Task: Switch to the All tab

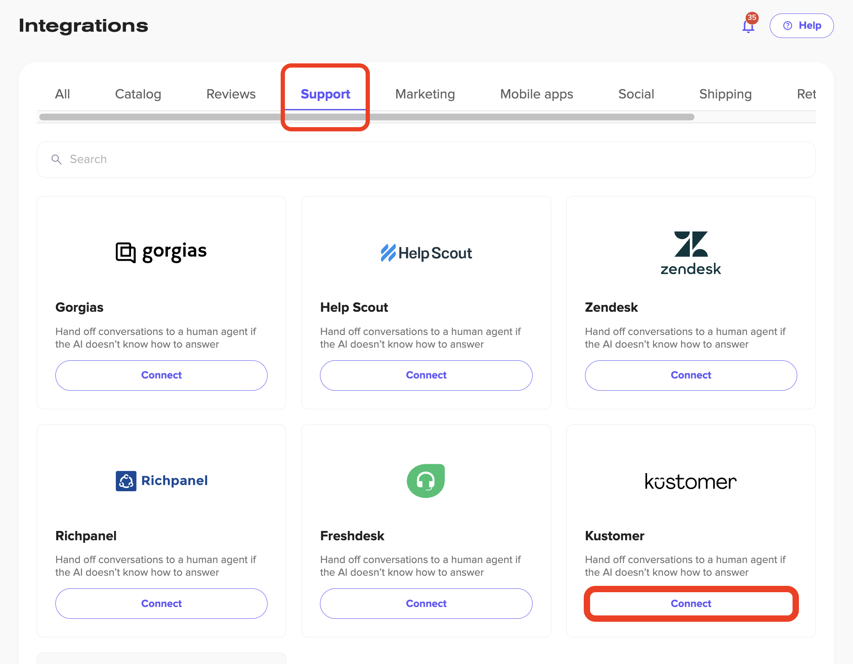Action: click(x=63, y=94)
